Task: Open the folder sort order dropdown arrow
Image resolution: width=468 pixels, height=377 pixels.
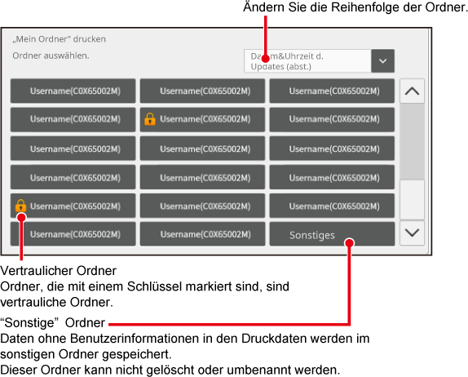Action: click(x=382, y=61)
